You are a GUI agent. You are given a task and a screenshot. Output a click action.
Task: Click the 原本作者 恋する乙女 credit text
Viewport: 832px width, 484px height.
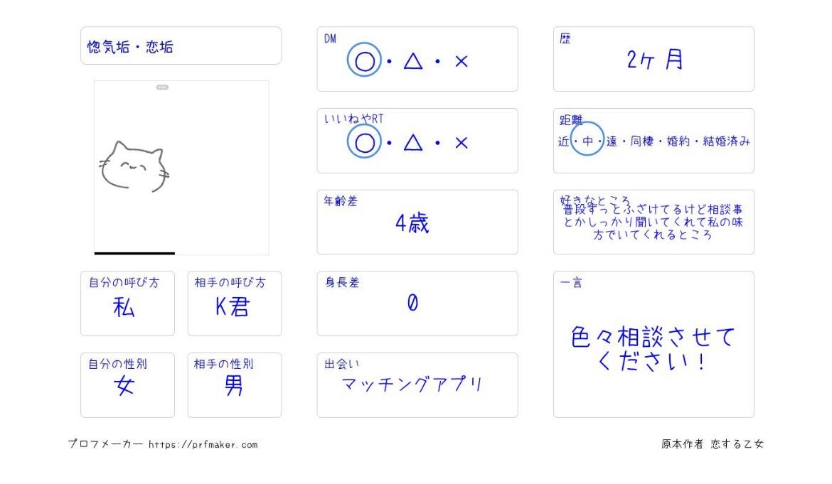(x=712, y=443)
